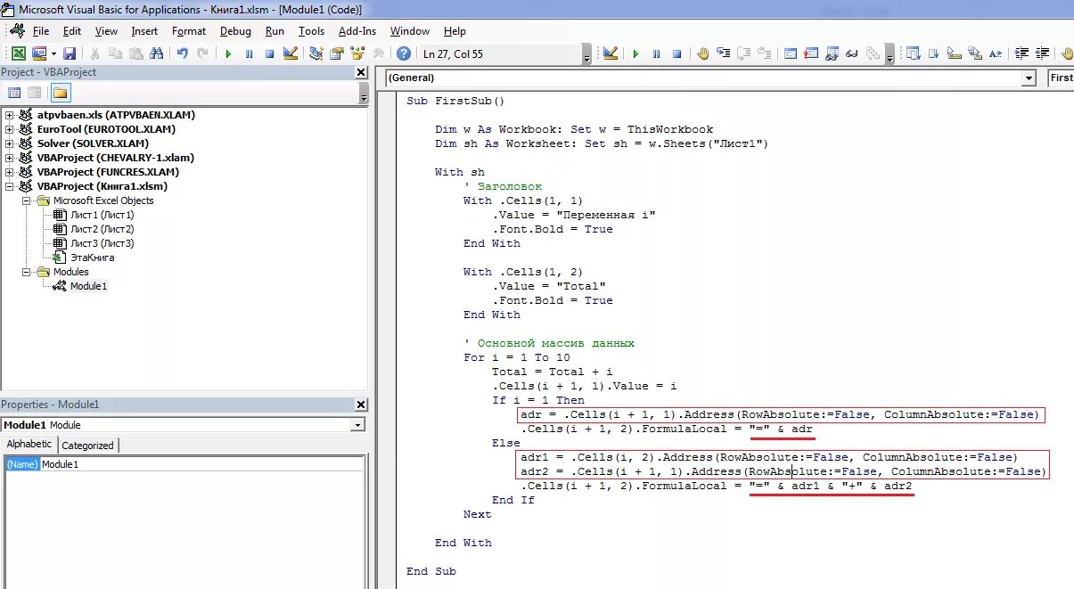Click the Copy icon beside Cut
Screen dimensions: 1074x589
(x=116, y=53)
